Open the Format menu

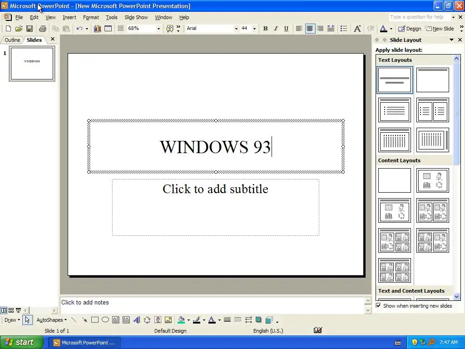pos(91,17)
